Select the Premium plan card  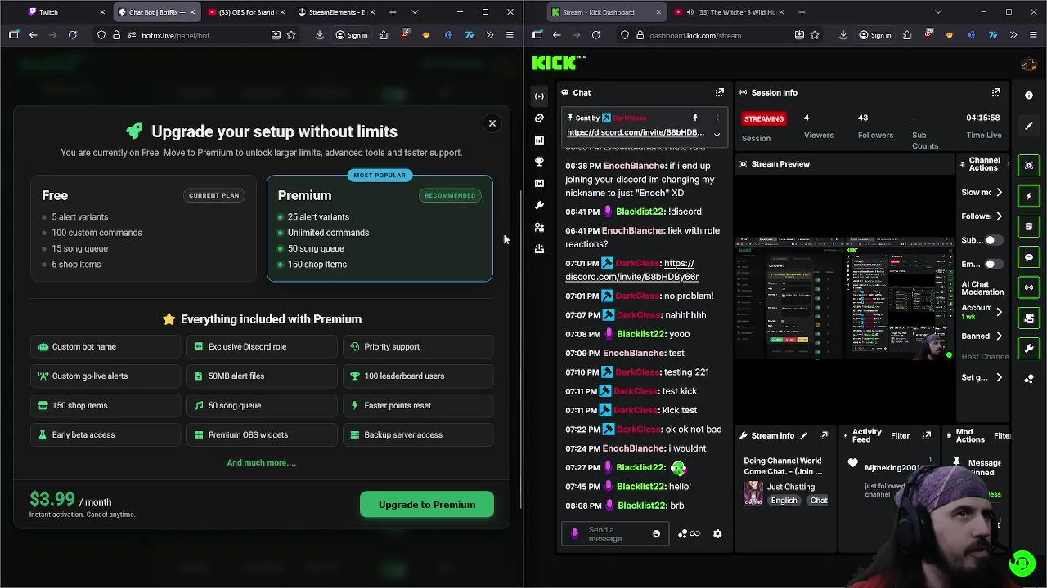coord(380,229)
